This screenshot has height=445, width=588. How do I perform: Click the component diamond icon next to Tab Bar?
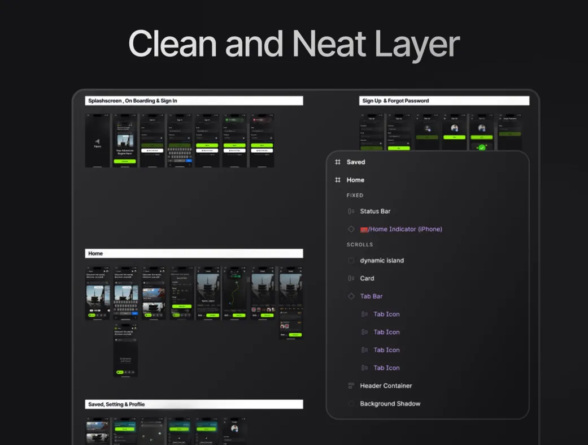(x=351, y=296)
